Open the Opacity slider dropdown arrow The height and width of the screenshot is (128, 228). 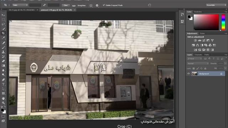(225, 63)
